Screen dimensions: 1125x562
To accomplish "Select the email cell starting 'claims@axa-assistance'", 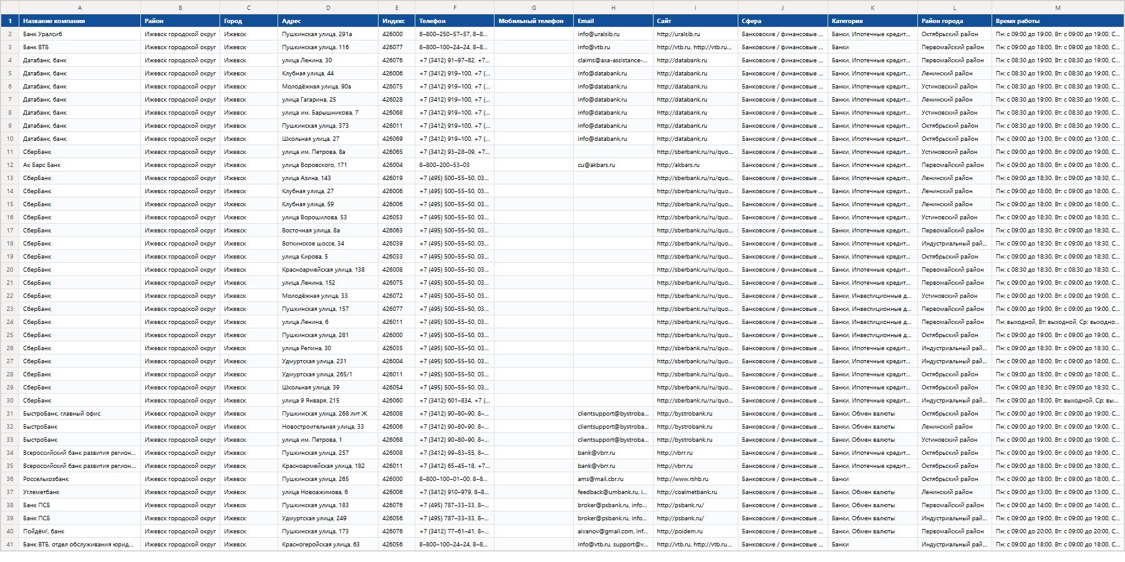I will pyautogui.click(x=613, y=60).
